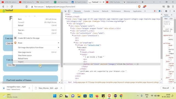Screen dimensions: 176x99
Task: Collapse the section class innerblock node
Action: coord(73,35)
